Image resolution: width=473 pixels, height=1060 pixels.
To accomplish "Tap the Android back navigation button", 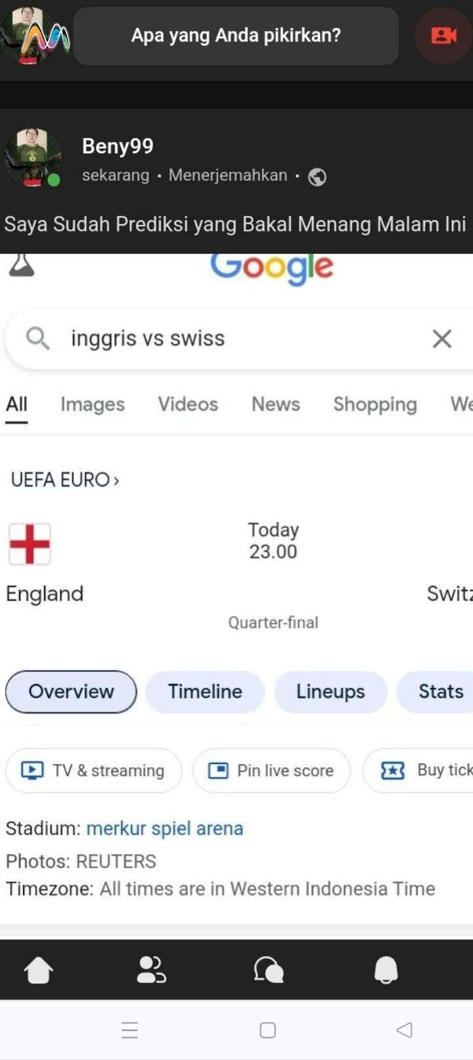I will [x=404, y=1030].
